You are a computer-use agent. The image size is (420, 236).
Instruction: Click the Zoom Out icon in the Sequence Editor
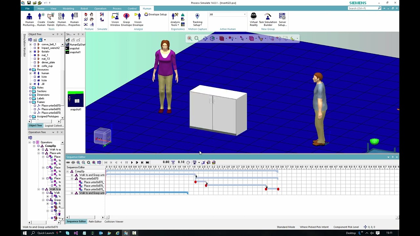coord(83,162)
